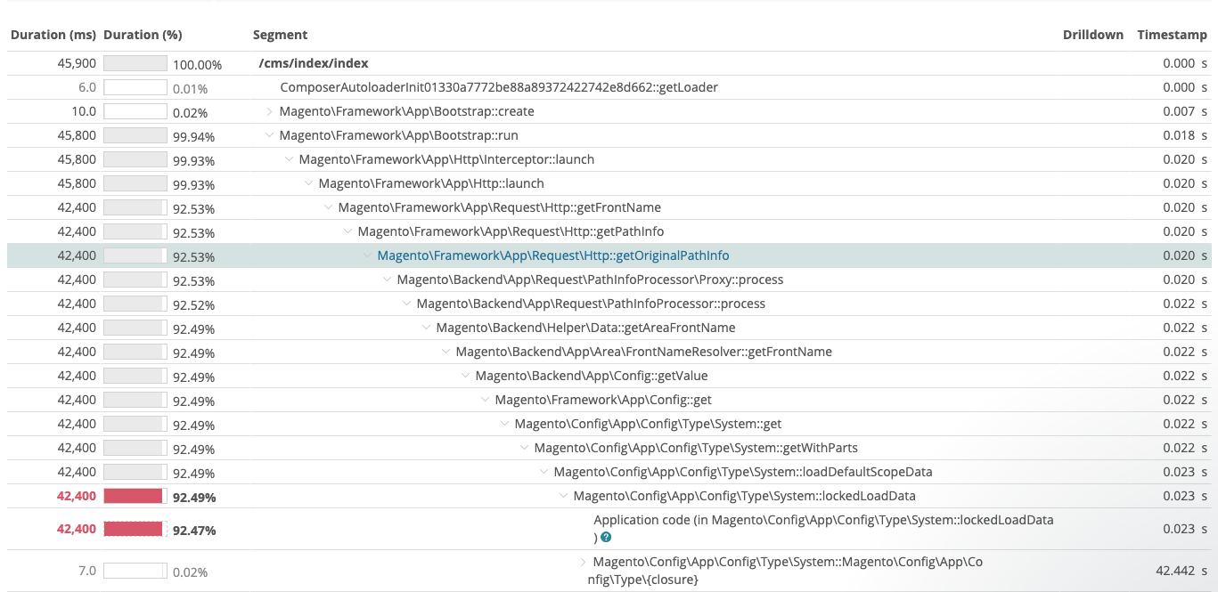This screenshot has width=1218, height=592.
Task: Click the Drilldown column header
Action: coord(1092,35)
